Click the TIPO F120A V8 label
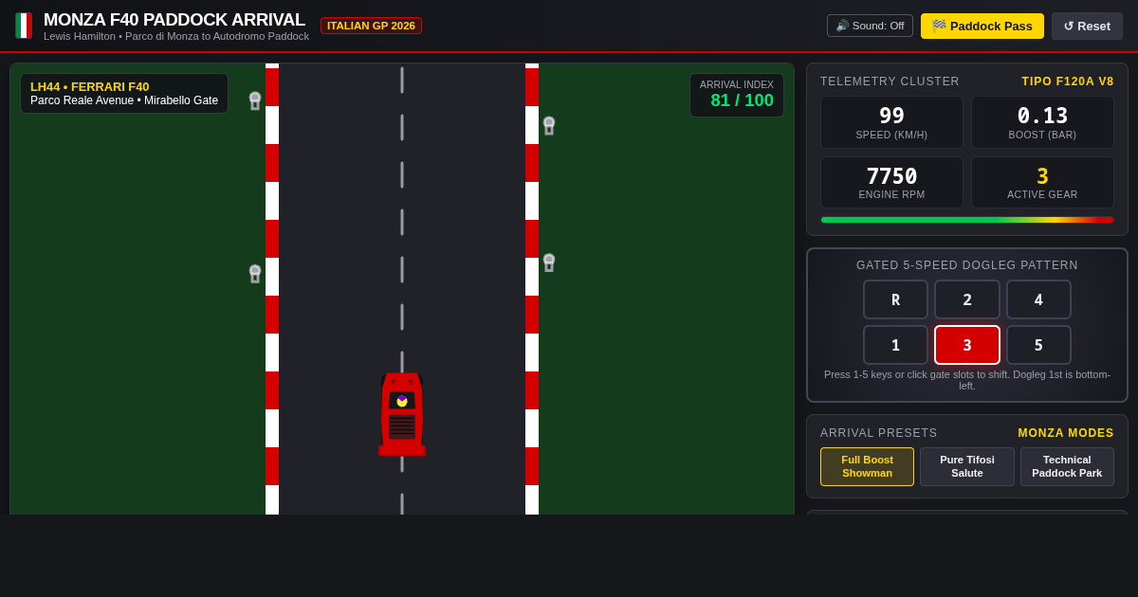The height and width of the screenshot is (597, 1138). tap(1068, 81)
